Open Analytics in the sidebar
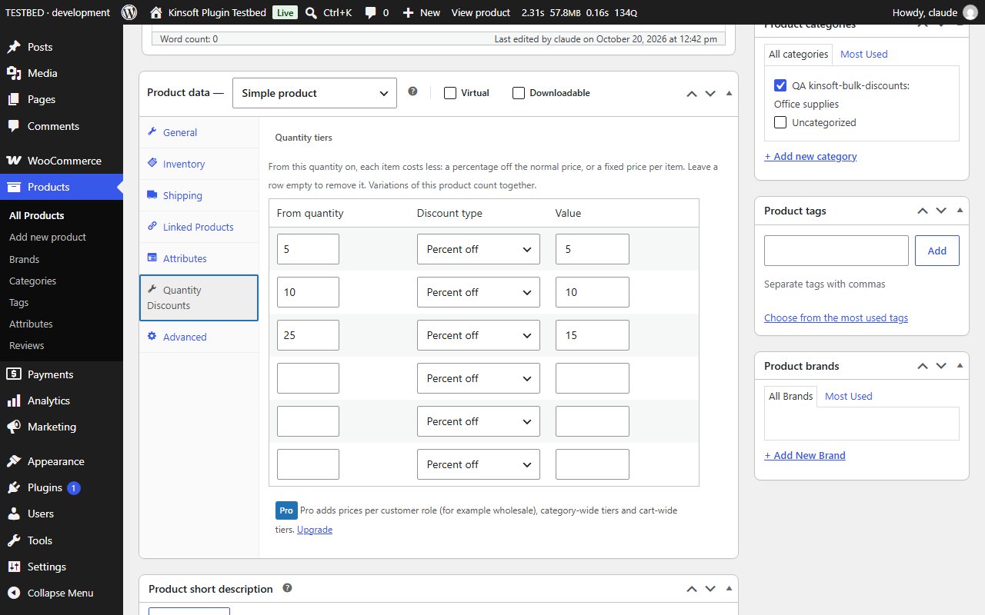This screenshot has width=985, height=615. coord(62,401)
